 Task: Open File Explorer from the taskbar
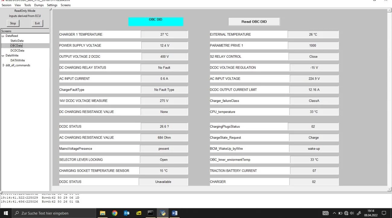(103, 213)
